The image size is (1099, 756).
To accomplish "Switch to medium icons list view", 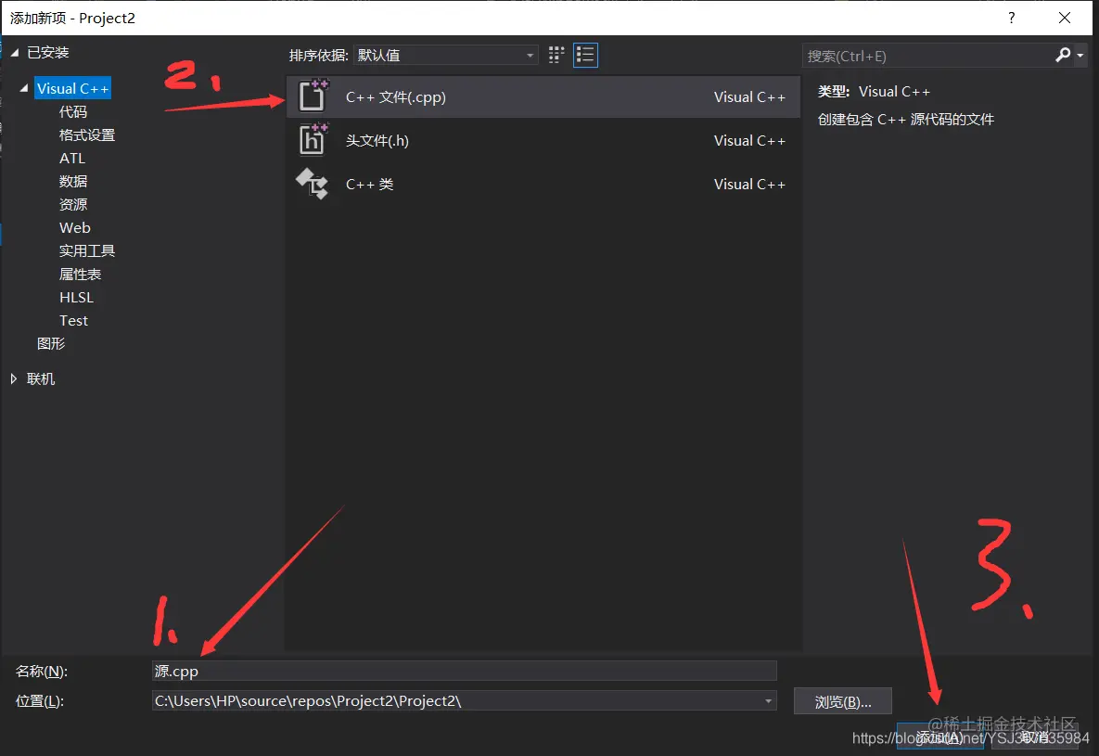I will pos(585,56).
